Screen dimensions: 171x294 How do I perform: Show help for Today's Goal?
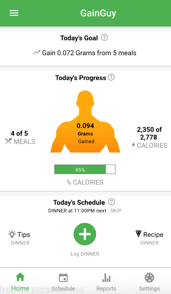click(x=104, y=37)
